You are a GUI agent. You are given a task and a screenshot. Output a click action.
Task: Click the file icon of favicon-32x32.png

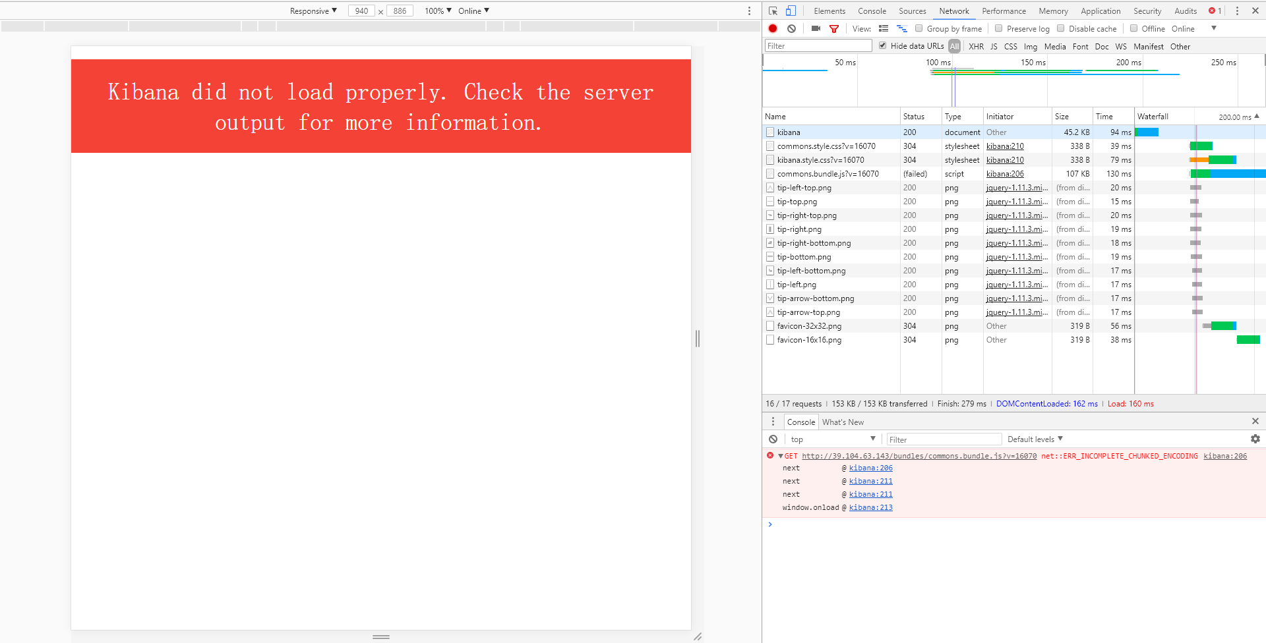click(770, 326)
